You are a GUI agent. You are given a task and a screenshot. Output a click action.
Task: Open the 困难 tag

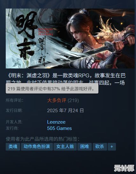84,147
